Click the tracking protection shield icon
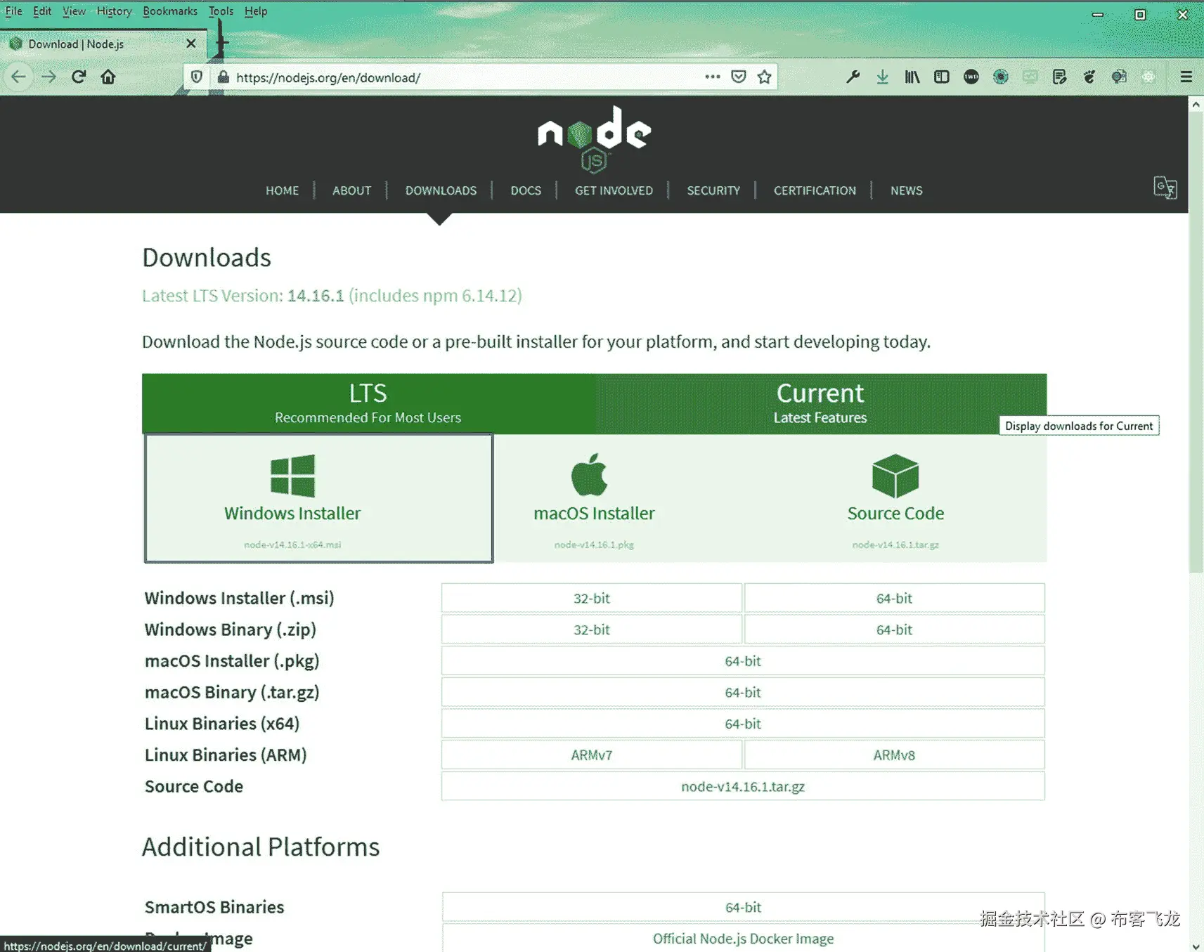 point(197,77)
